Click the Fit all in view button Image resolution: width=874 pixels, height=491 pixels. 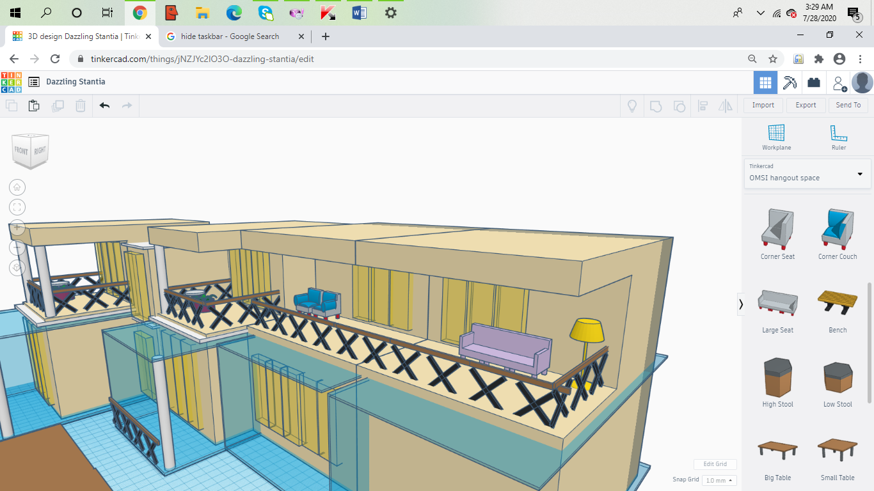coord(17,207)
